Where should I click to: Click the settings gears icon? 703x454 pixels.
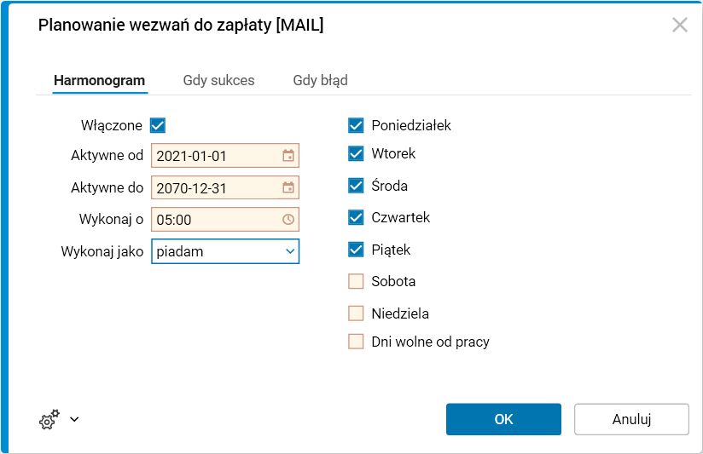click(49, 419)
